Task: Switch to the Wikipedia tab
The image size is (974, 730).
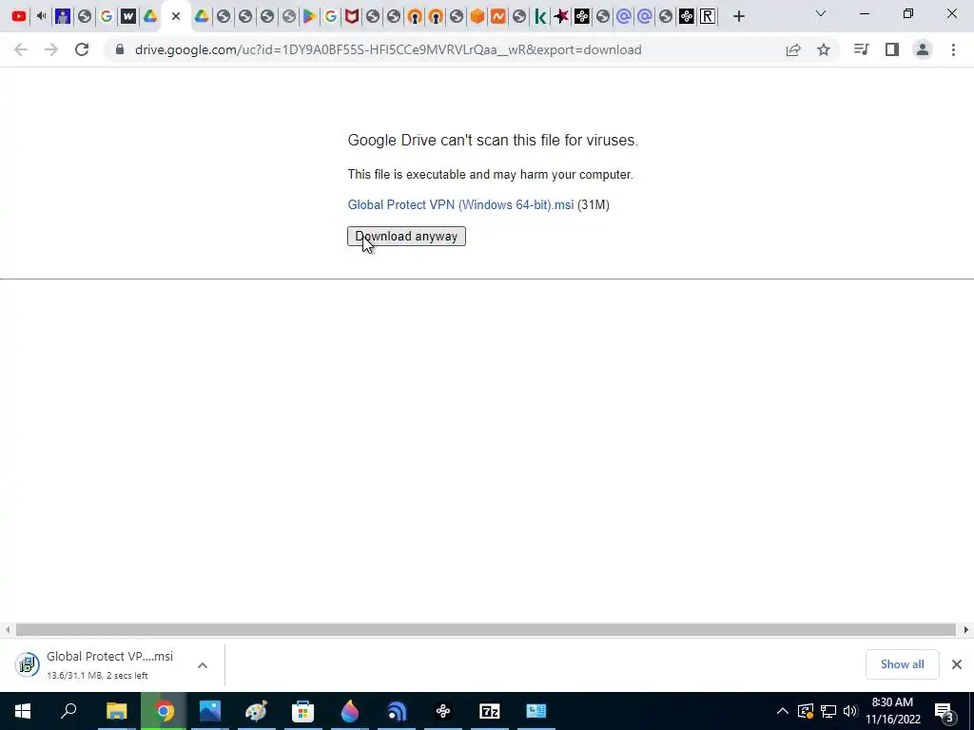Action: (128, 16)
